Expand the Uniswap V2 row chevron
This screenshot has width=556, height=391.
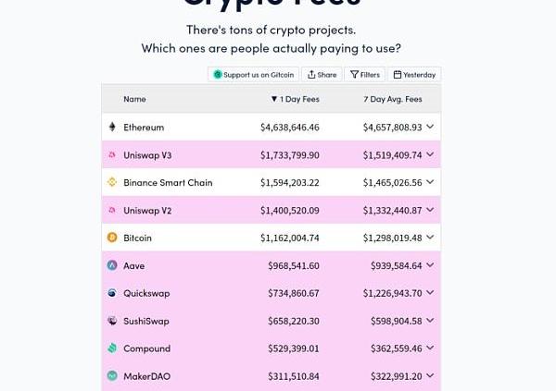pos(430,210)
